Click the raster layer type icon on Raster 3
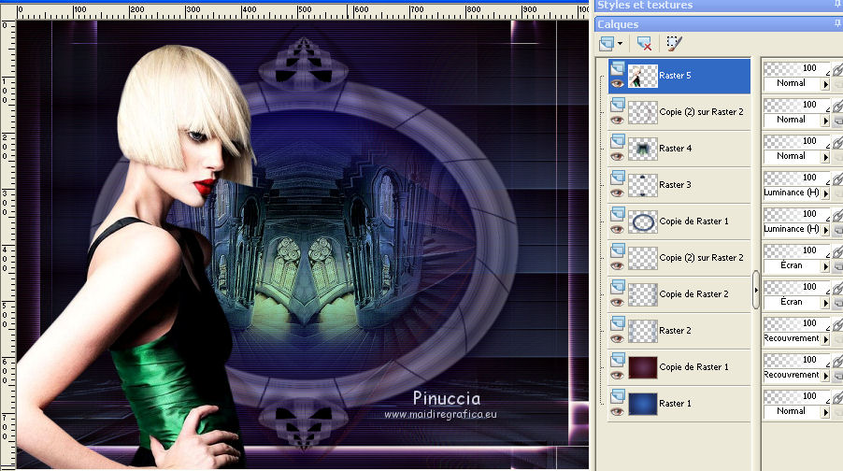 [617, 177]
